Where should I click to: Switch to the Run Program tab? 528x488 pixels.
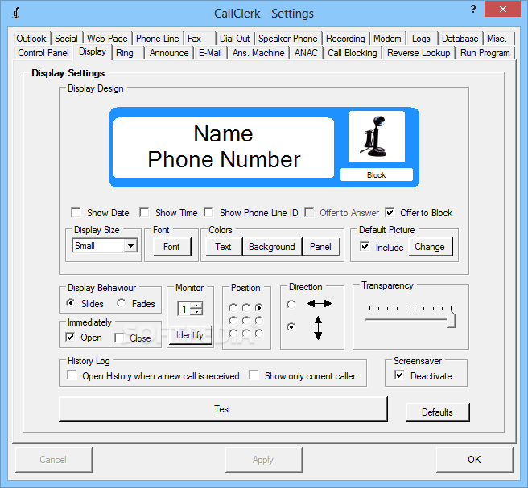485,53
